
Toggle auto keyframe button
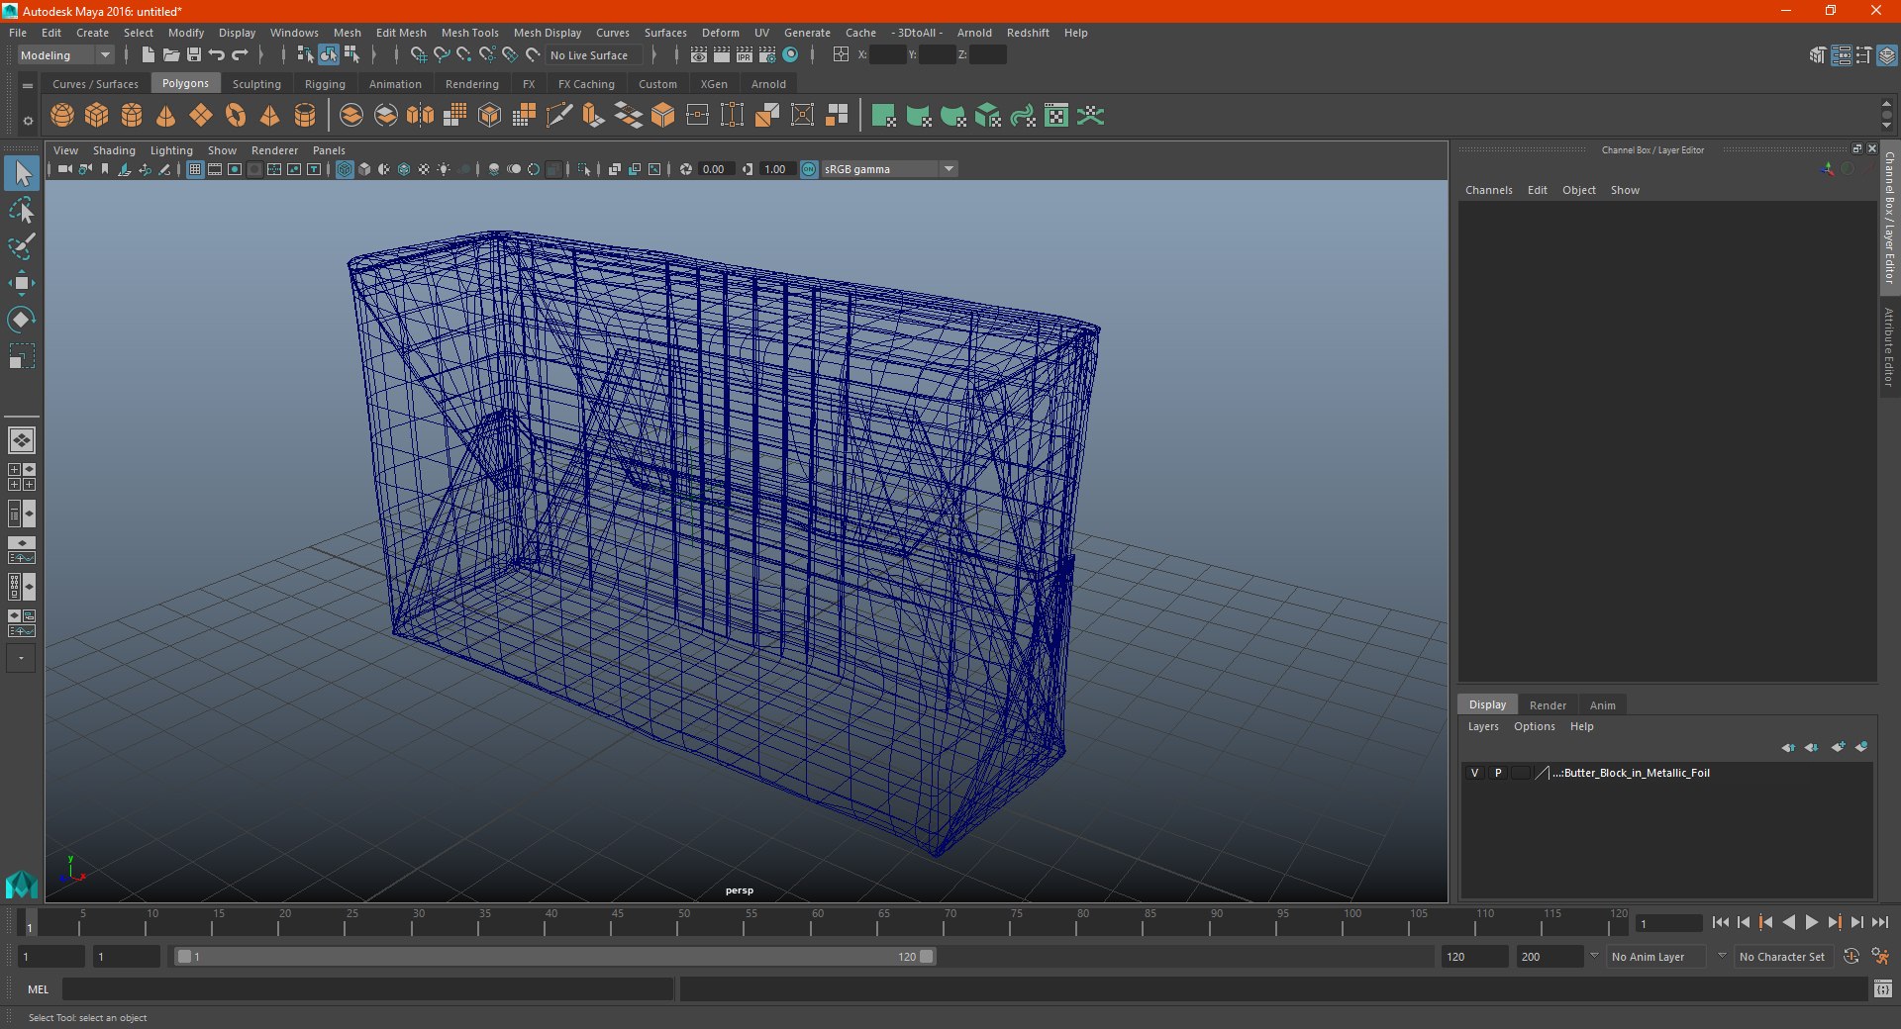click(x=1851, y=957)
